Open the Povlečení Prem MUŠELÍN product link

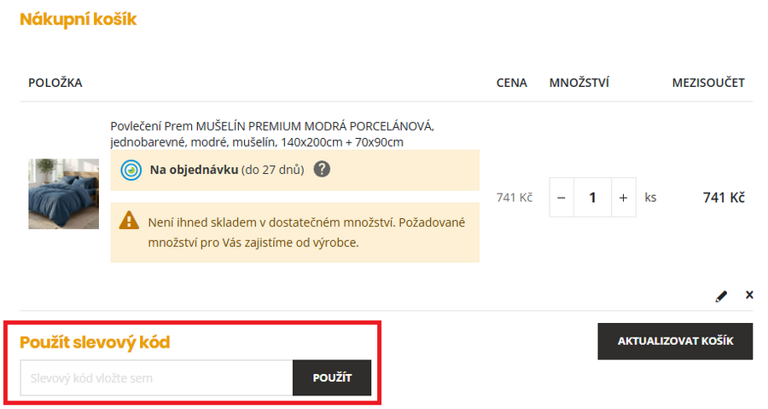point(271,134)
